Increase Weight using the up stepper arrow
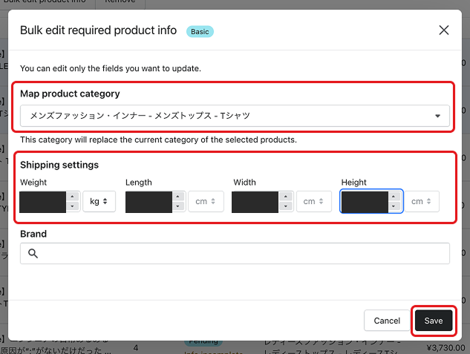470x354 pixels. (x=72, y=197)
